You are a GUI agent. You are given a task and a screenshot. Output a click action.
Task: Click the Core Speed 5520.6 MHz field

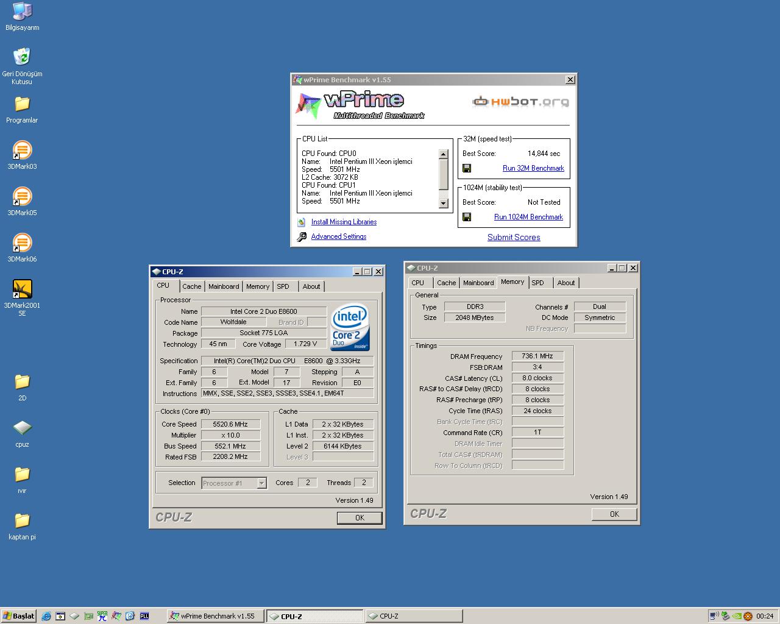click(230, 424)
